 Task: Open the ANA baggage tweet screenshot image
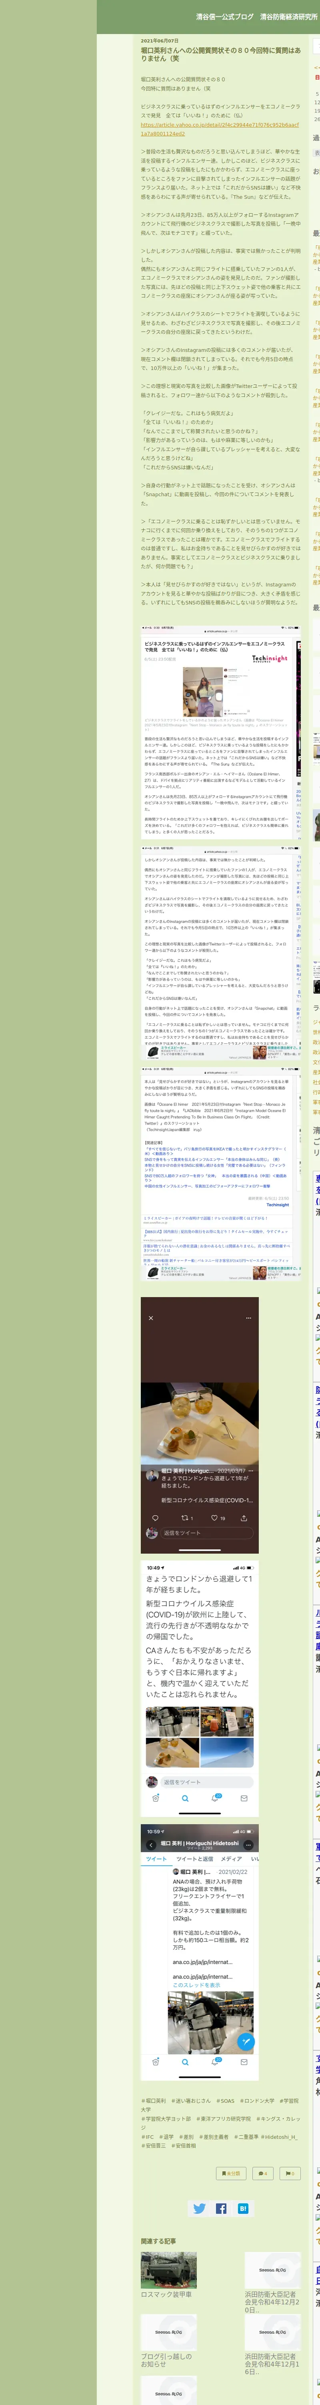tap(200, 1951)
